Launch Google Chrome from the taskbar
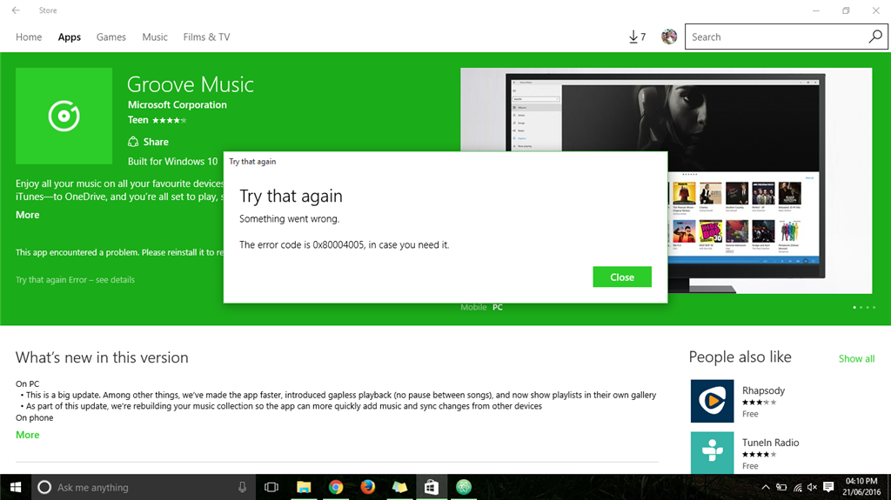This screenshot has width=891, height=500. (x=336, y=487)
